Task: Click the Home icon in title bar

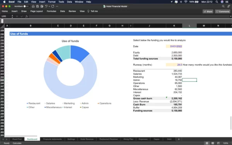Action: (x=33, y=6)
